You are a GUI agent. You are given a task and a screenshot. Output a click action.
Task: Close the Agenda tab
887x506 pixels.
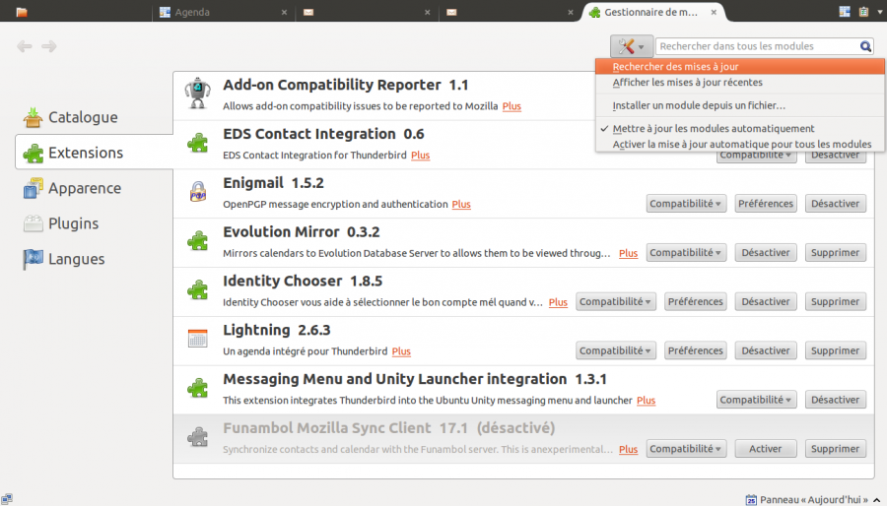(x=284, y=12)
